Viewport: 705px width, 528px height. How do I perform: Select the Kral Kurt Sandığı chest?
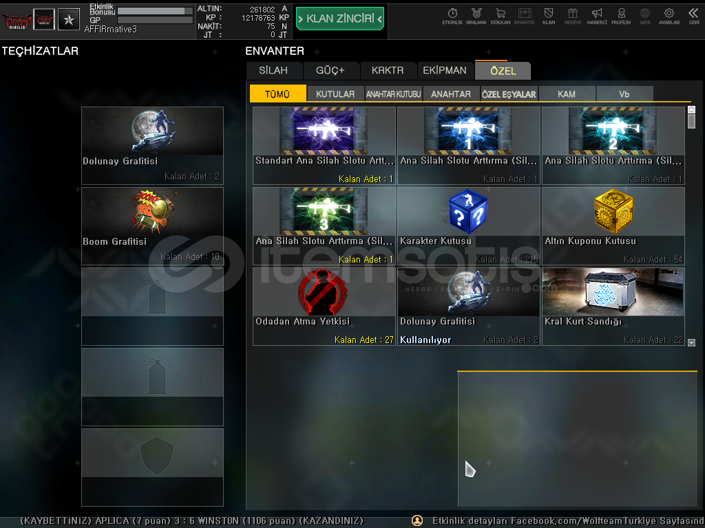(613, 307)
